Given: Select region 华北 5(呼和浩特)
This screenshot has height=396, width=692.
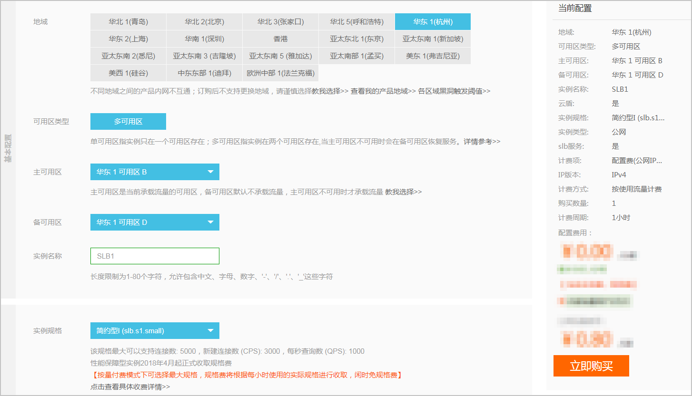Looking at the screenshot, I should click(x=356, y=22).
